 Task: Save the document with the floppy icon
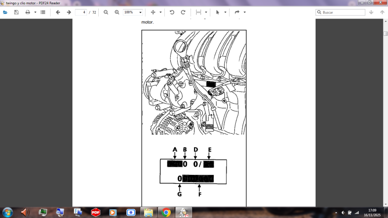point(16,12)
